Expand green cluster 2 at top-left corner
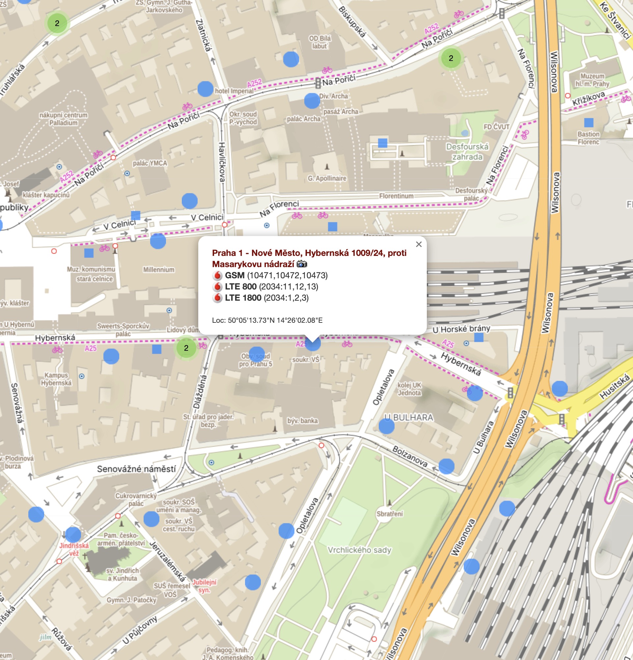Viewport: 633px width, 660px height. pyautogui.click(x=57, y=23)
